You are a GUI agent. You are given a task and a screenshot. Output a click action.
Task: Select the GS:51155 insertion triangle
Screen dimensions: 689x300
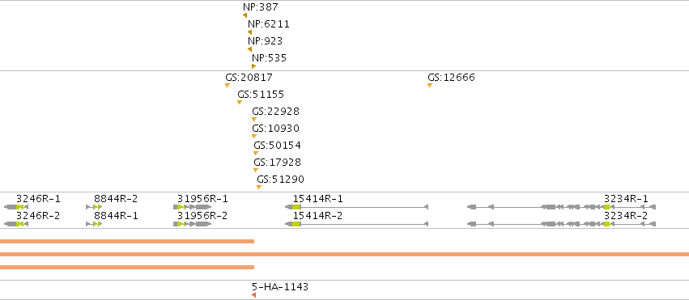click(240, 102)
